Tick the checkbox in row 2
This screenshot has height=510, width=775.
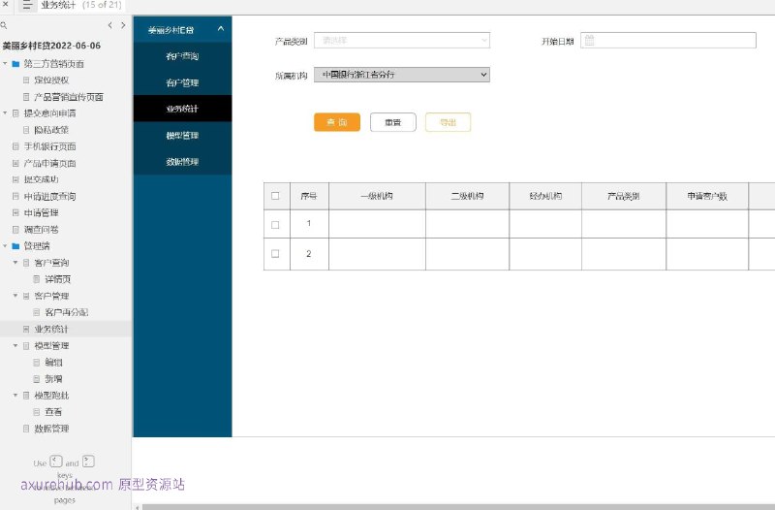(x=275, y=253)
